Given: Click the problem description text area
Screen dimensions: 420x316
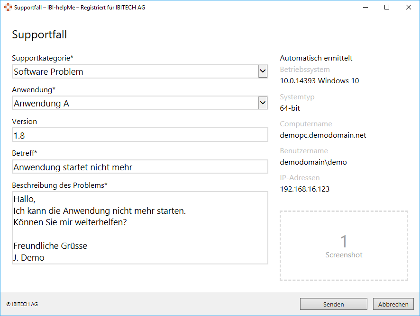Looking at the screenshot, I should pyautogui.click(x=140, y=228).
